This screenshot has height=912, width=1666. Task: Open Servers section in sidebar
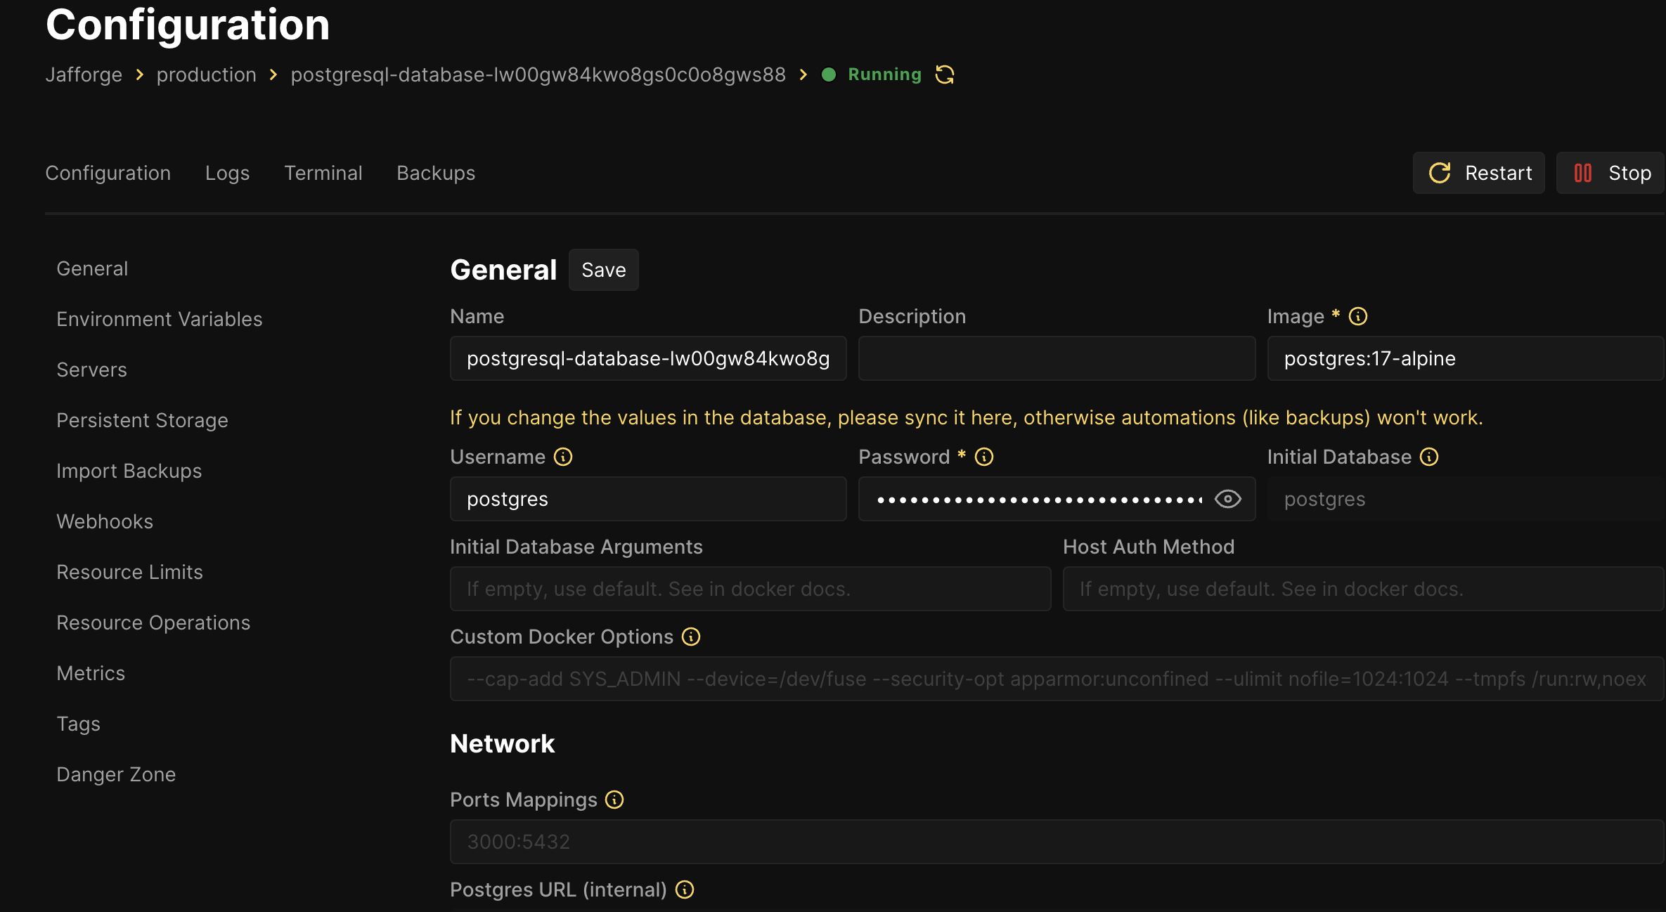[x=92, y=370]
